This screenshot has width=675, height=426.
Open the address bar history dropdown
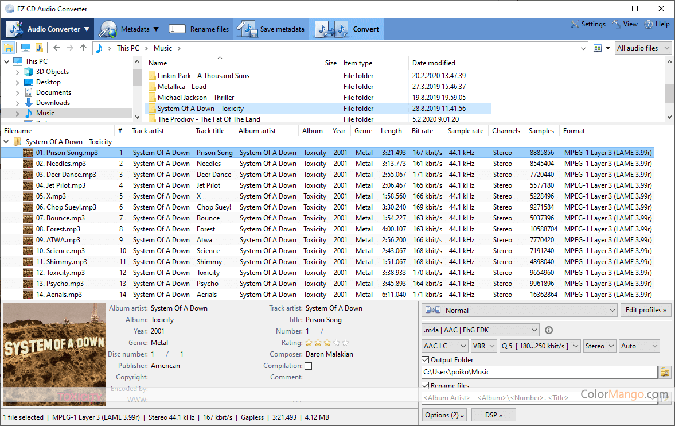click(x=583, y=48)
